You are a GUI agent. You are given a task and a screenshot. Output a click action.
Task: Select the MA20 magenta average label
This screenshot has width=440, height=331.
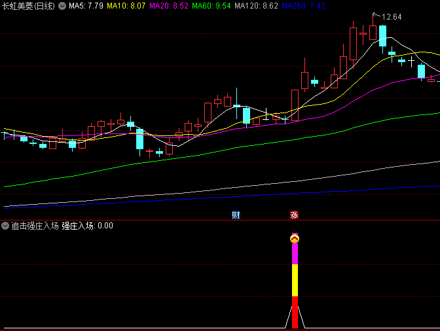(169, 5)
